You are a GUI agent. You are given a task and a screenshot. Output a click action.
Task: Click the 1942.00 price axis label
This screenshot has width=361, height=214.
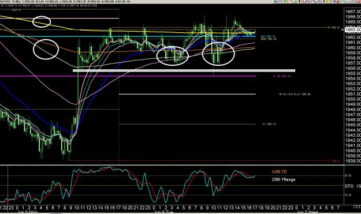[353, 140]
